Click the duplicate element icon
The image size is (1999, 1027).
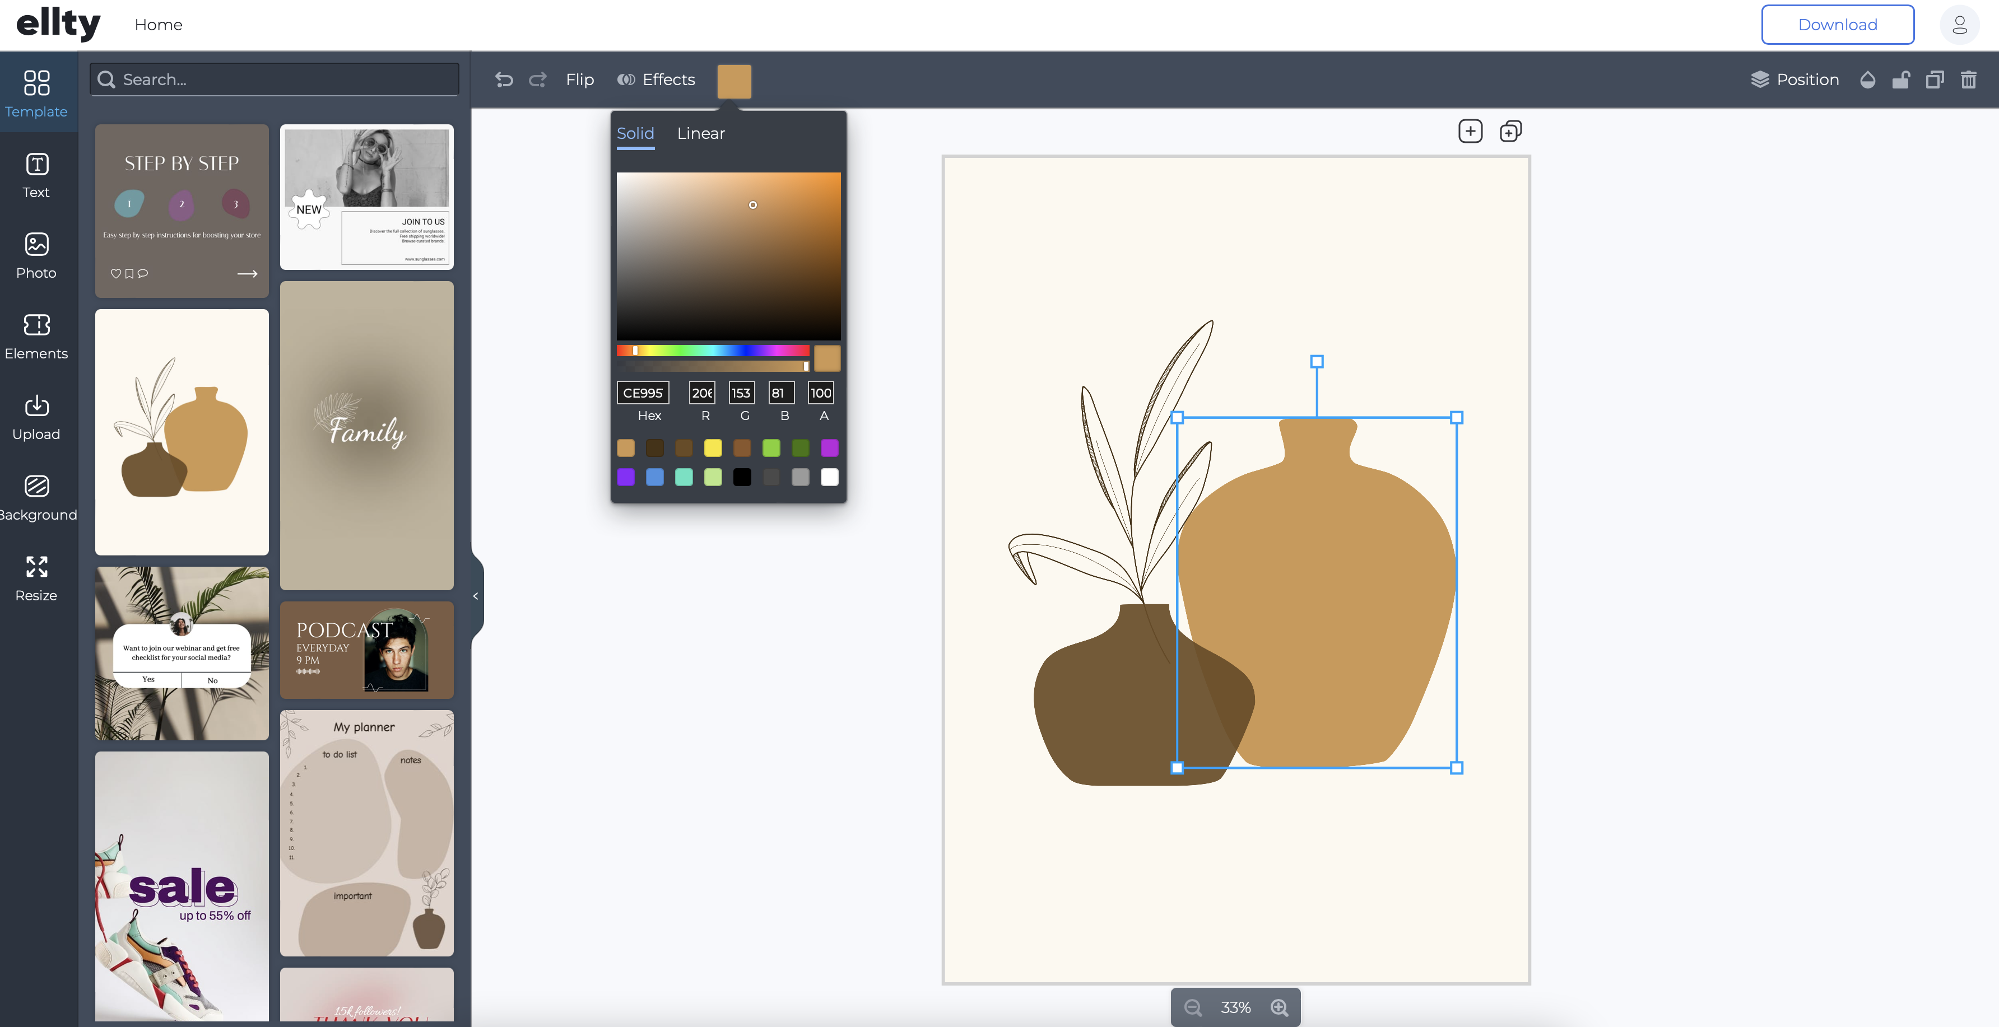(1935, 80)
